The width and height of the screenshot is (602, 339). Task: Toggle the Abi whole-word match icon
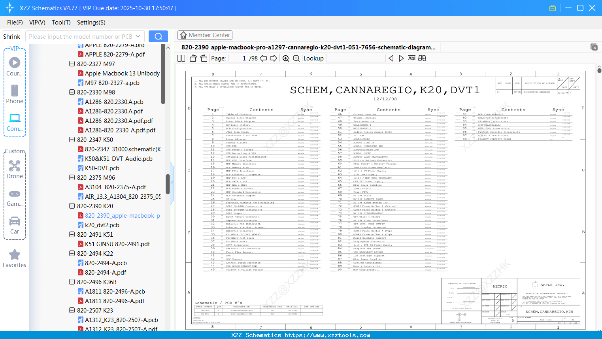tap(411, 58)
